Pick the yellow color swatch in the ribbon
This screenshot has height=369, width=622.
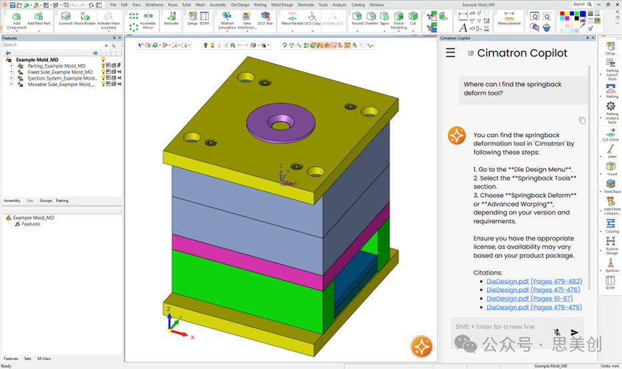click(567, 14)
